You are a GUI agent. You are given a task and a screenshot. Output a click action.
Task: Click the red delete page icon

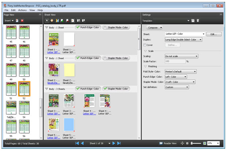tap(22, 20)
